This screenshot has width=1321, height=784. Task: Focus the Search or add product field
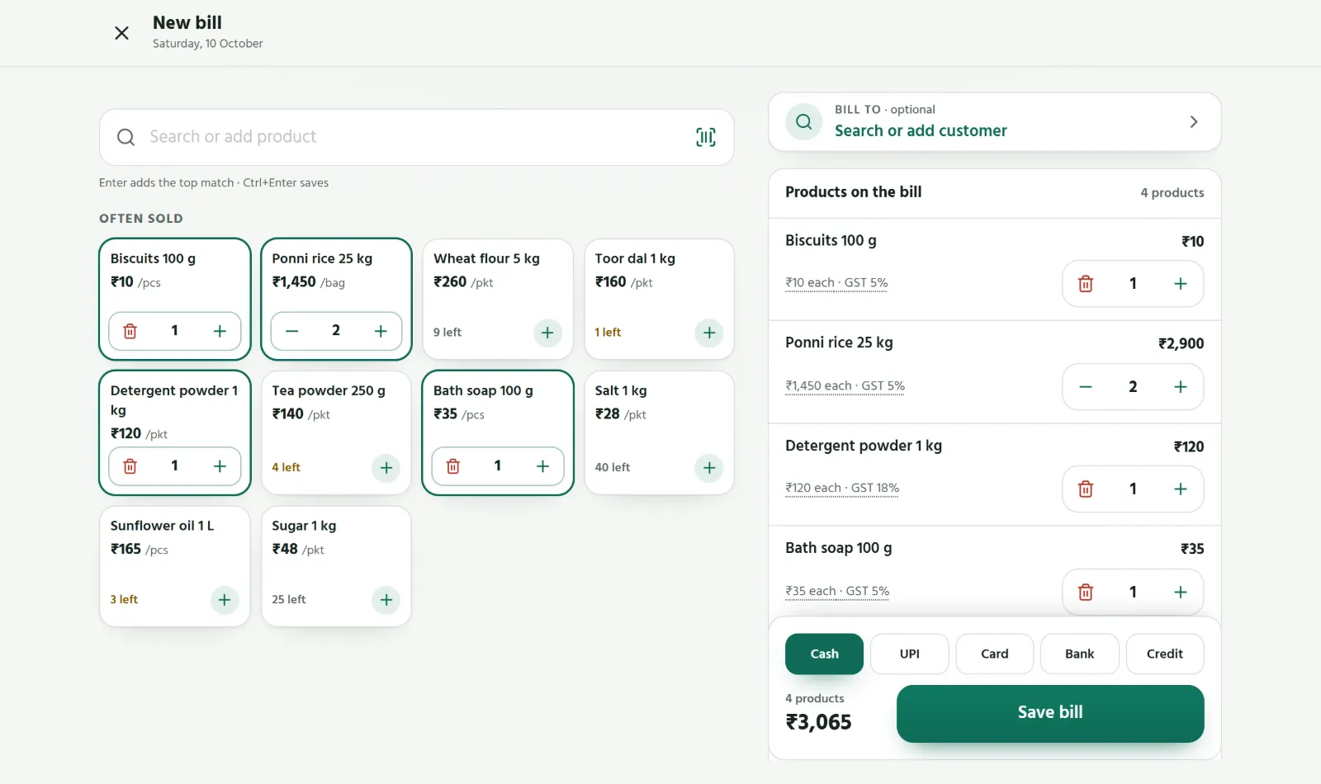pos(416,137)
